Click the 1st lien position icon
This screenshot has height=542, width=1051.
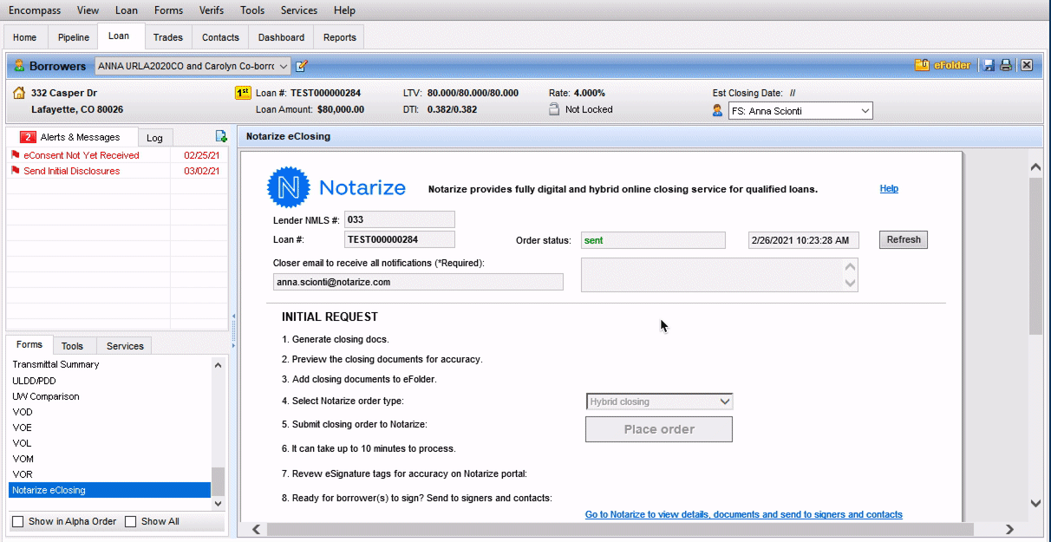[x=243, y=93]
